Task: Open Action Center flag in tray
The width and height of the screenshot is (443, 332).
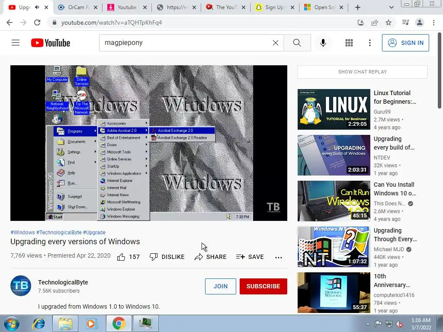Action: 378,324
